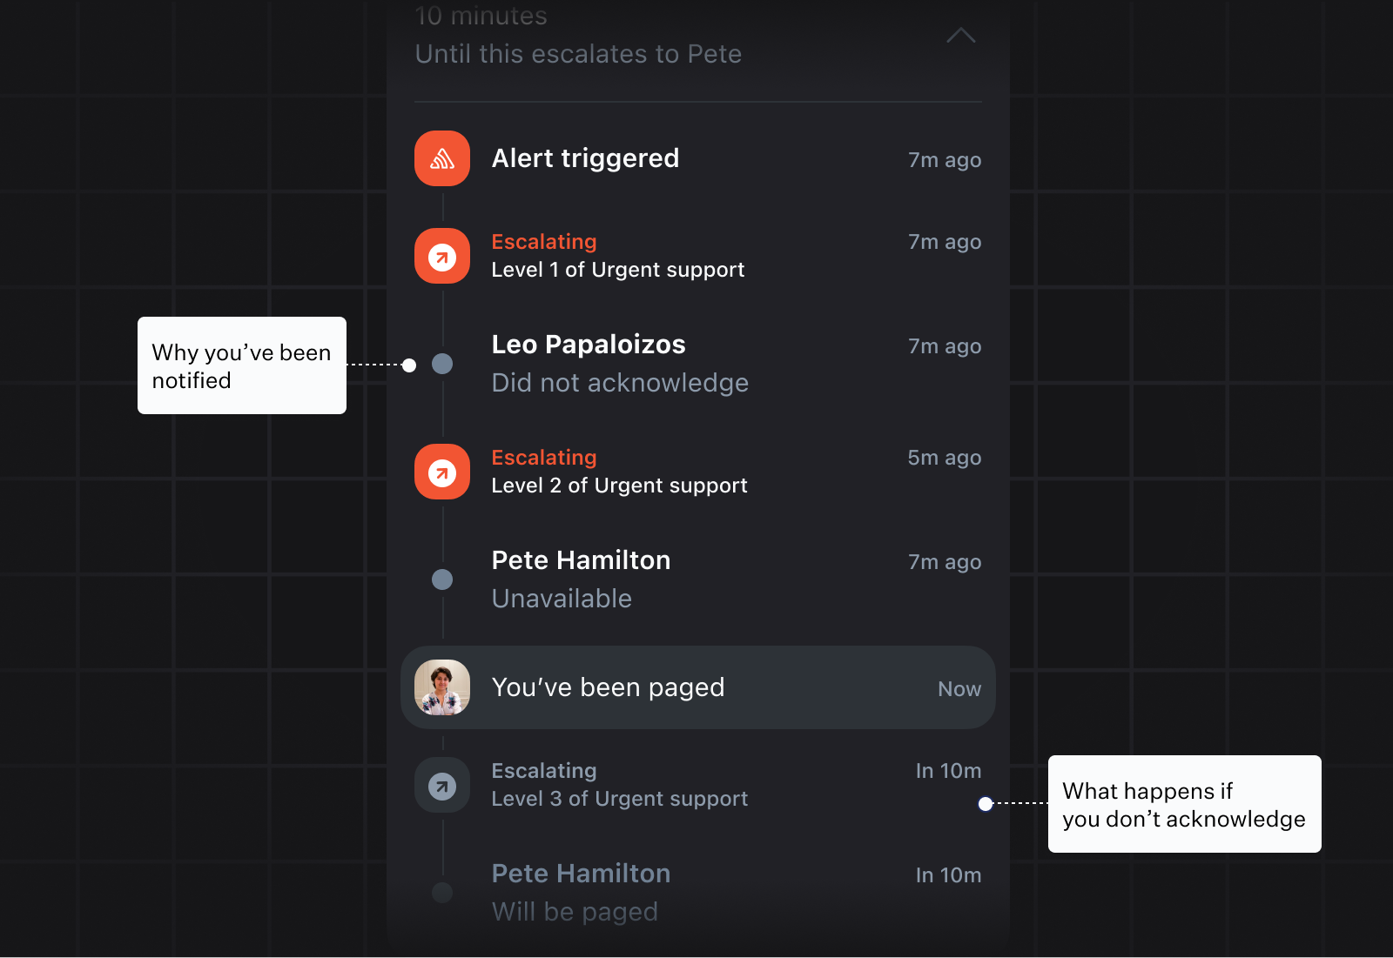1393x958 pixels.
Task: Click the user avatar photo in paged row
Action: coord(442,687)
